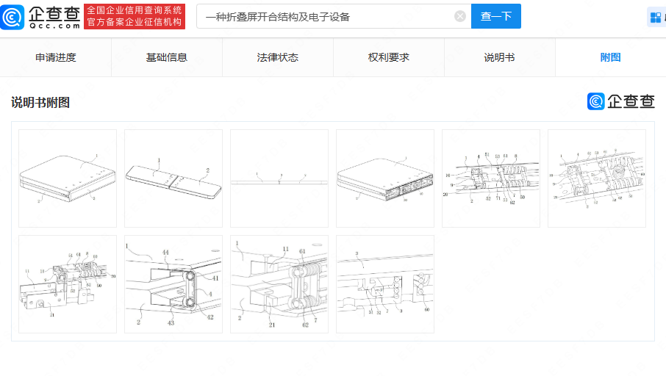This screenshot has width=666, height=376.
Task: Click the 说明书附图 section heading
Action: coord(40,102)
